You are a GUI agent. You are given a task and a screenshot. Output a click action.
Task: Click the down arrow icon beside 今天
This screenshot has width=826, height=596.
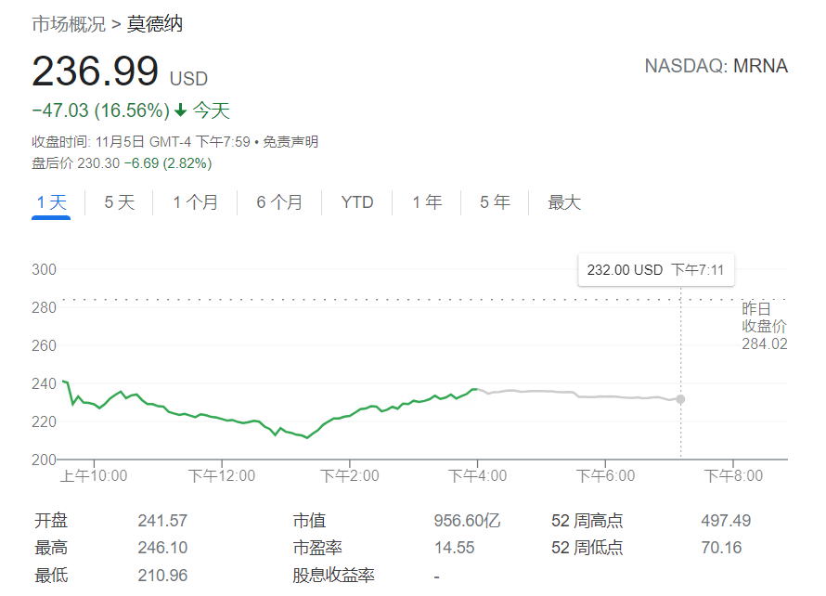181,110
